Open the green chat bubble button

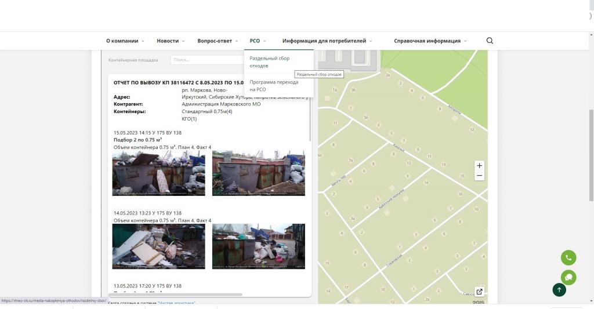point(568,277)
